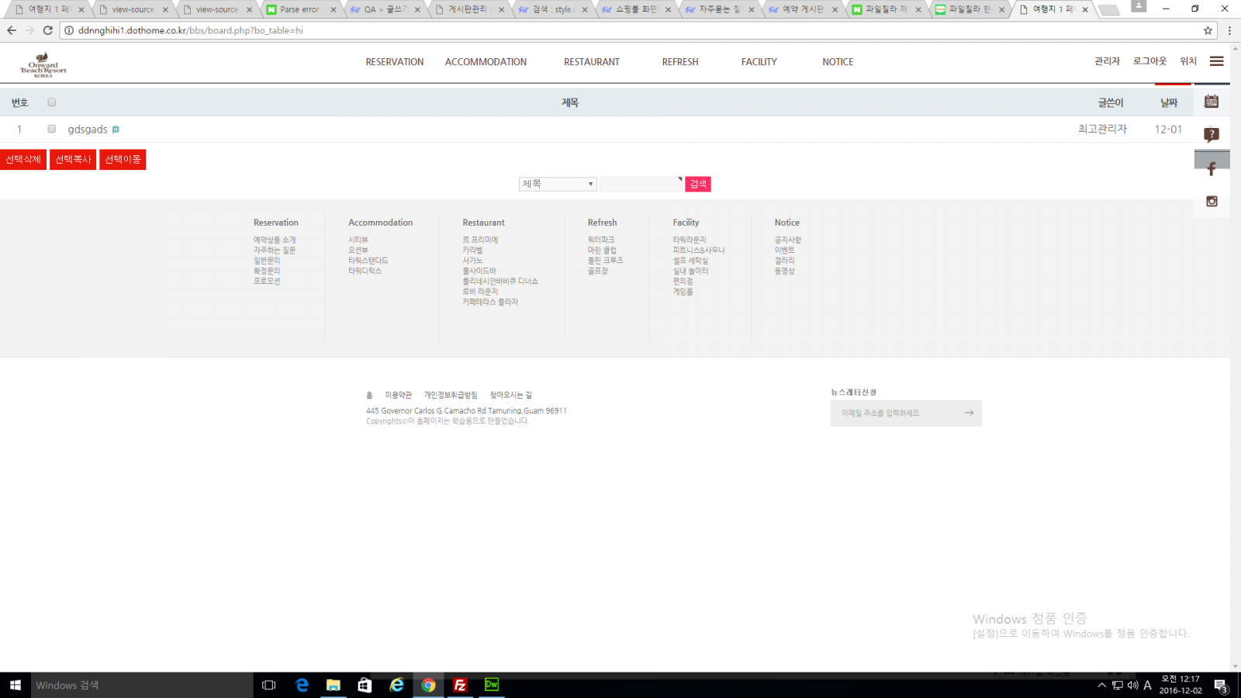
Task: Click the 로그아웃 link
Action: 1149,61
